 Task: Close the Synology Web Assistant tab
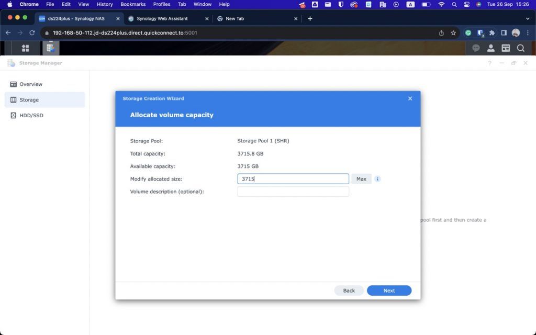[207, 18]
